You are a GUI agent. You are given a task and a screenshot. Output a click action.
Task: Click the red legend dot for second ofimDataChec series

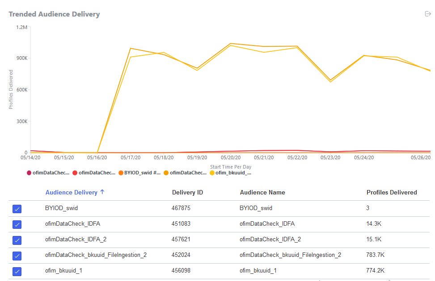[x=75, y=173]
